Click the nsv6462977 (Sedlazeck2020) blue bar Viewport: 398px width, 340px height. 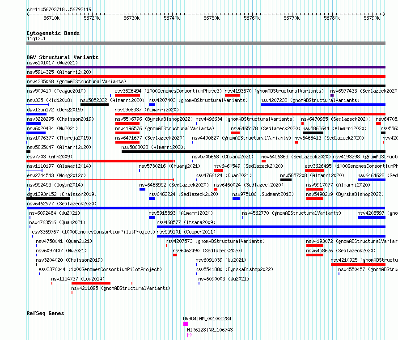click(206, 208)
